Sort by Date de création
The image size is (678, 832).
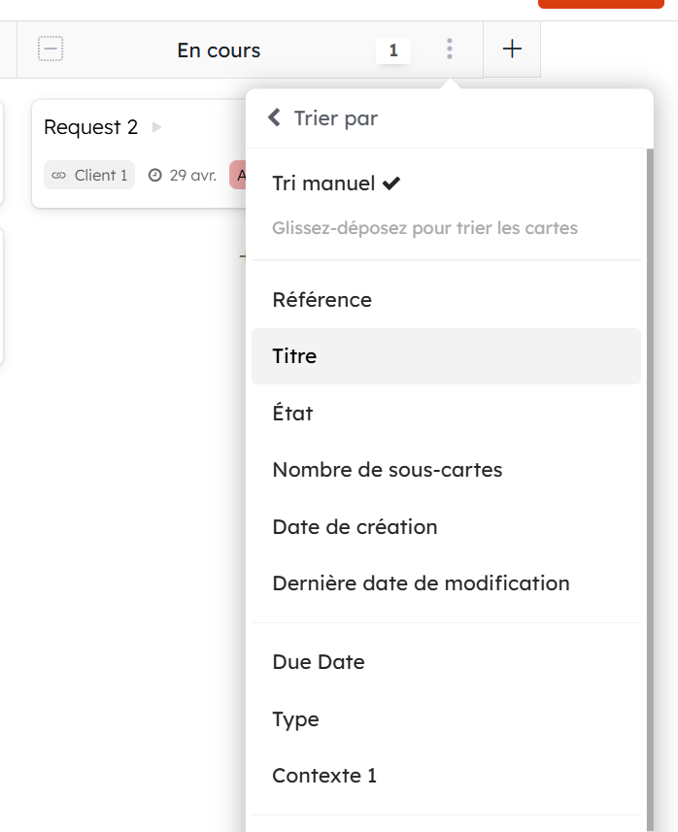[355, 527]
